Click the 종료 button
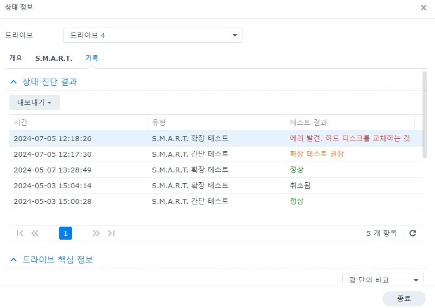This screenshot has width=435, height=308. (404, 299)
